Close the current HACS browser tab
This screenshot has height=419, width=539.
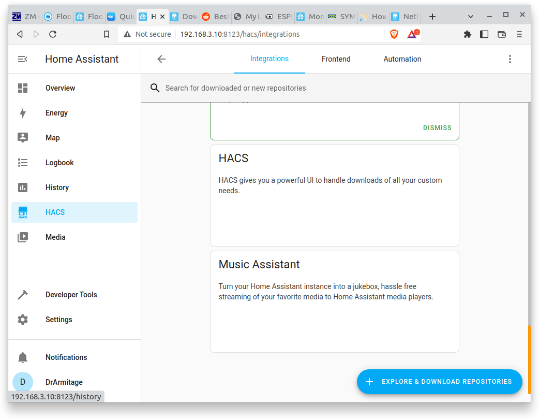click(162, 17)
